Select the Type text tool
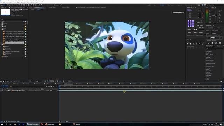This screenshot has height=126, width=224. pyautogui.click(x=29, y=5)
